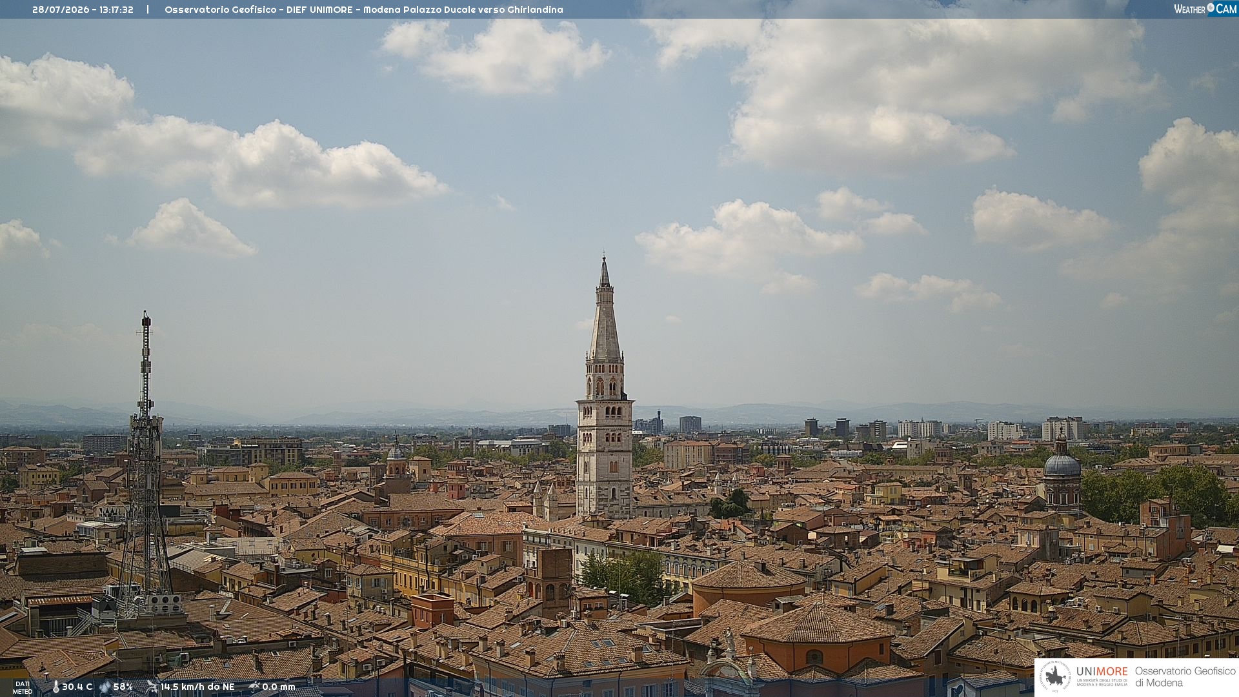Click the Osservatorio Geofisico di Modena text
Screen dimensions: 1239x697
point(1185,677)
